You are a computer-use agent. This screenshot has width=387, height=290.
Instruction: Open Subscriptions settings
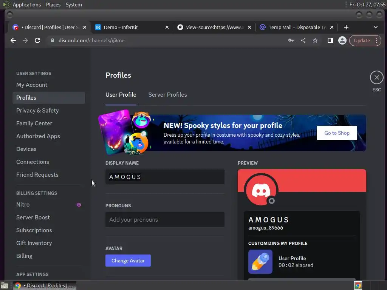(x=49, y=230)
